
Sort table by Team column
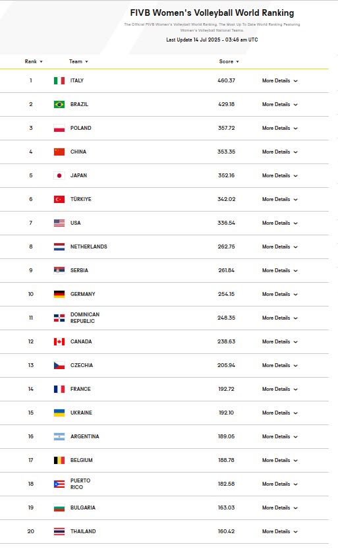point(78,61)
